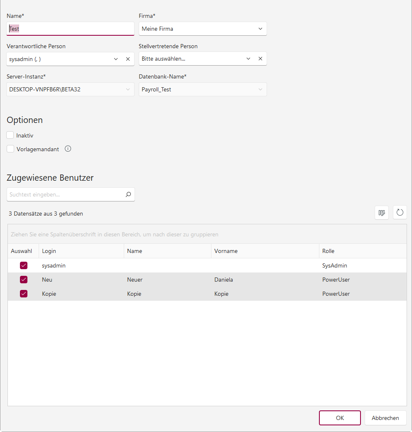Confirm the dialog with OK
The height and width of the screenshot is (432, 412).
[340, 418]
